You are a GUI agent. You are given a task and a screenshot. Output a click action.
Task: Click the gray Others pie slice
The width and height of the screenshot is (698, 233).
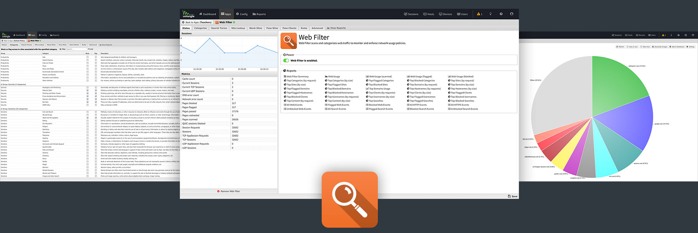point(561,95)
